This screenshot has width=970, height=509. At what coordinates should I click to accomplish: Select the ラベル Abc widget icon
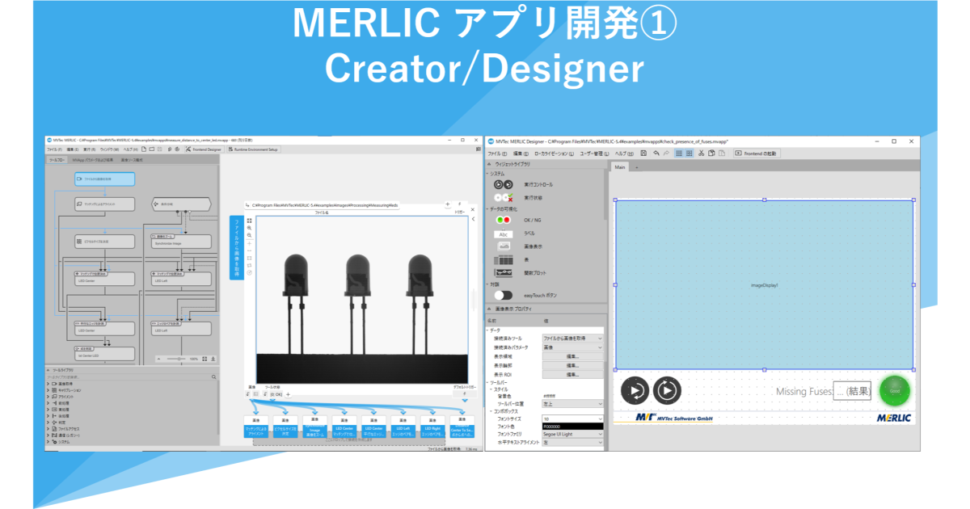tap(504, 233)
